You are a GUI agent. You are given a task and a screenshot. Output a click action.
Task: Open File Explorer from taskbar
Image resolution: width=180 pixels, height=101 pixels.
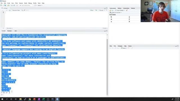pyautogui.click(x=21, y=99)
